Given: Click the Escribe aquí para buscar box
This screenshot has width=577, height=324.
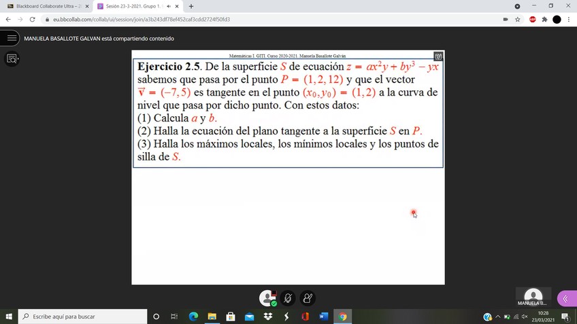Looking at the screenshot, I should tap(82, 317).
